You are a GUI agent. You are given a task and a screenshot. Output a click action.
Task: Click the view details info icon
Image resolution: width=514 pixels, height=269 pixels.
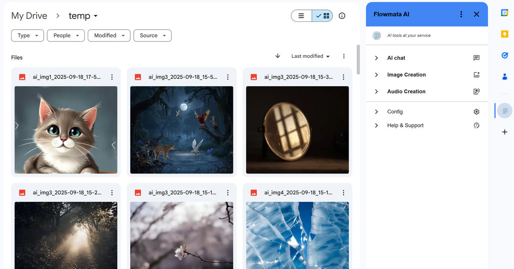342,16
